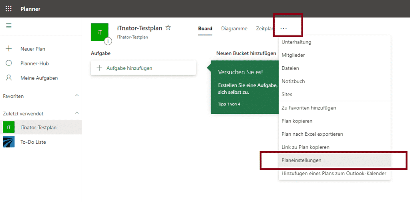This screenshot has height=202, width=410.
Task: Click the green IT plan tile in header
Action: click(x=99, y=32)
